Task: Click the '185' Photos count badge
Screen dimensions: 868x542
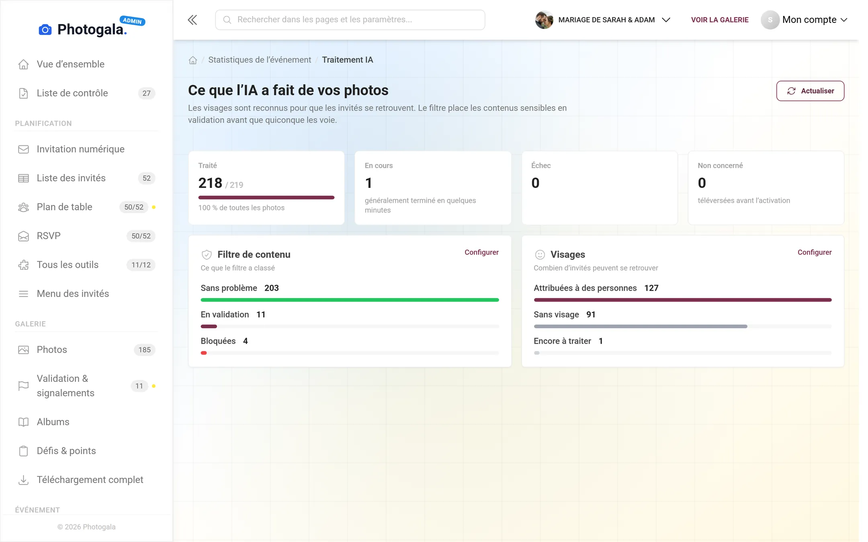Action: click(x=145, y=350)
